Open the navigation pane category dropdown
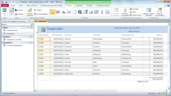This screenshot has width=171, height=96. coord(29,21)
